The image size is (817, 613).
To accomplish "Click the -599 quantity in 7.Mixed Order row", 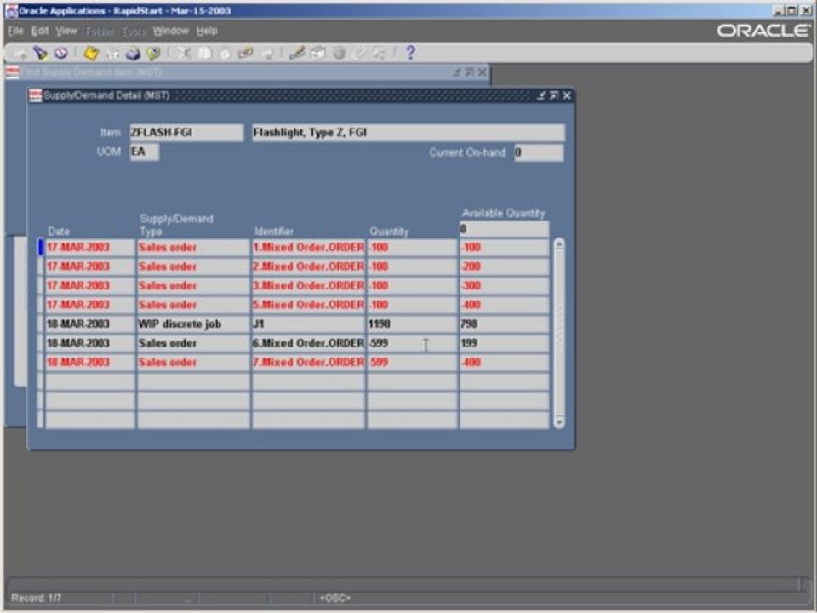I will (x=412, y=363).
